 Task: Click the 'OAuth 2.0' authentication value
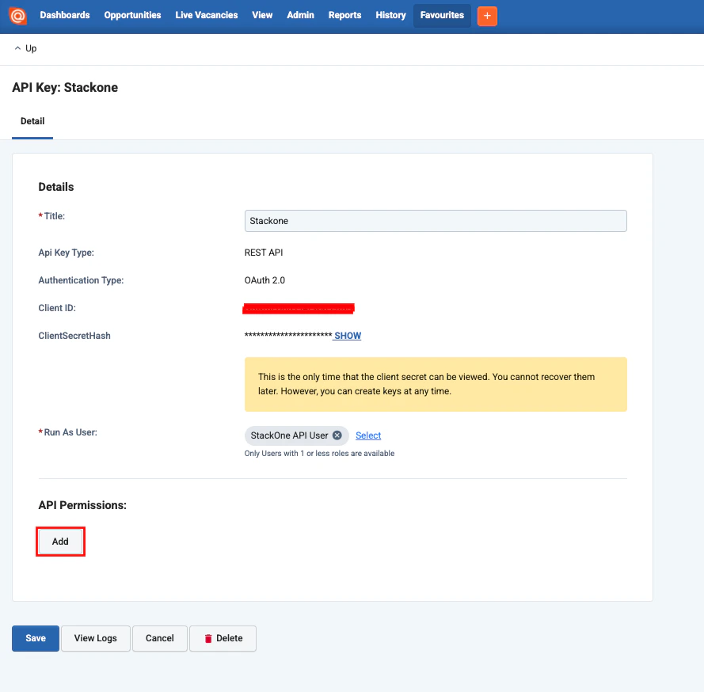click(264, 280)
